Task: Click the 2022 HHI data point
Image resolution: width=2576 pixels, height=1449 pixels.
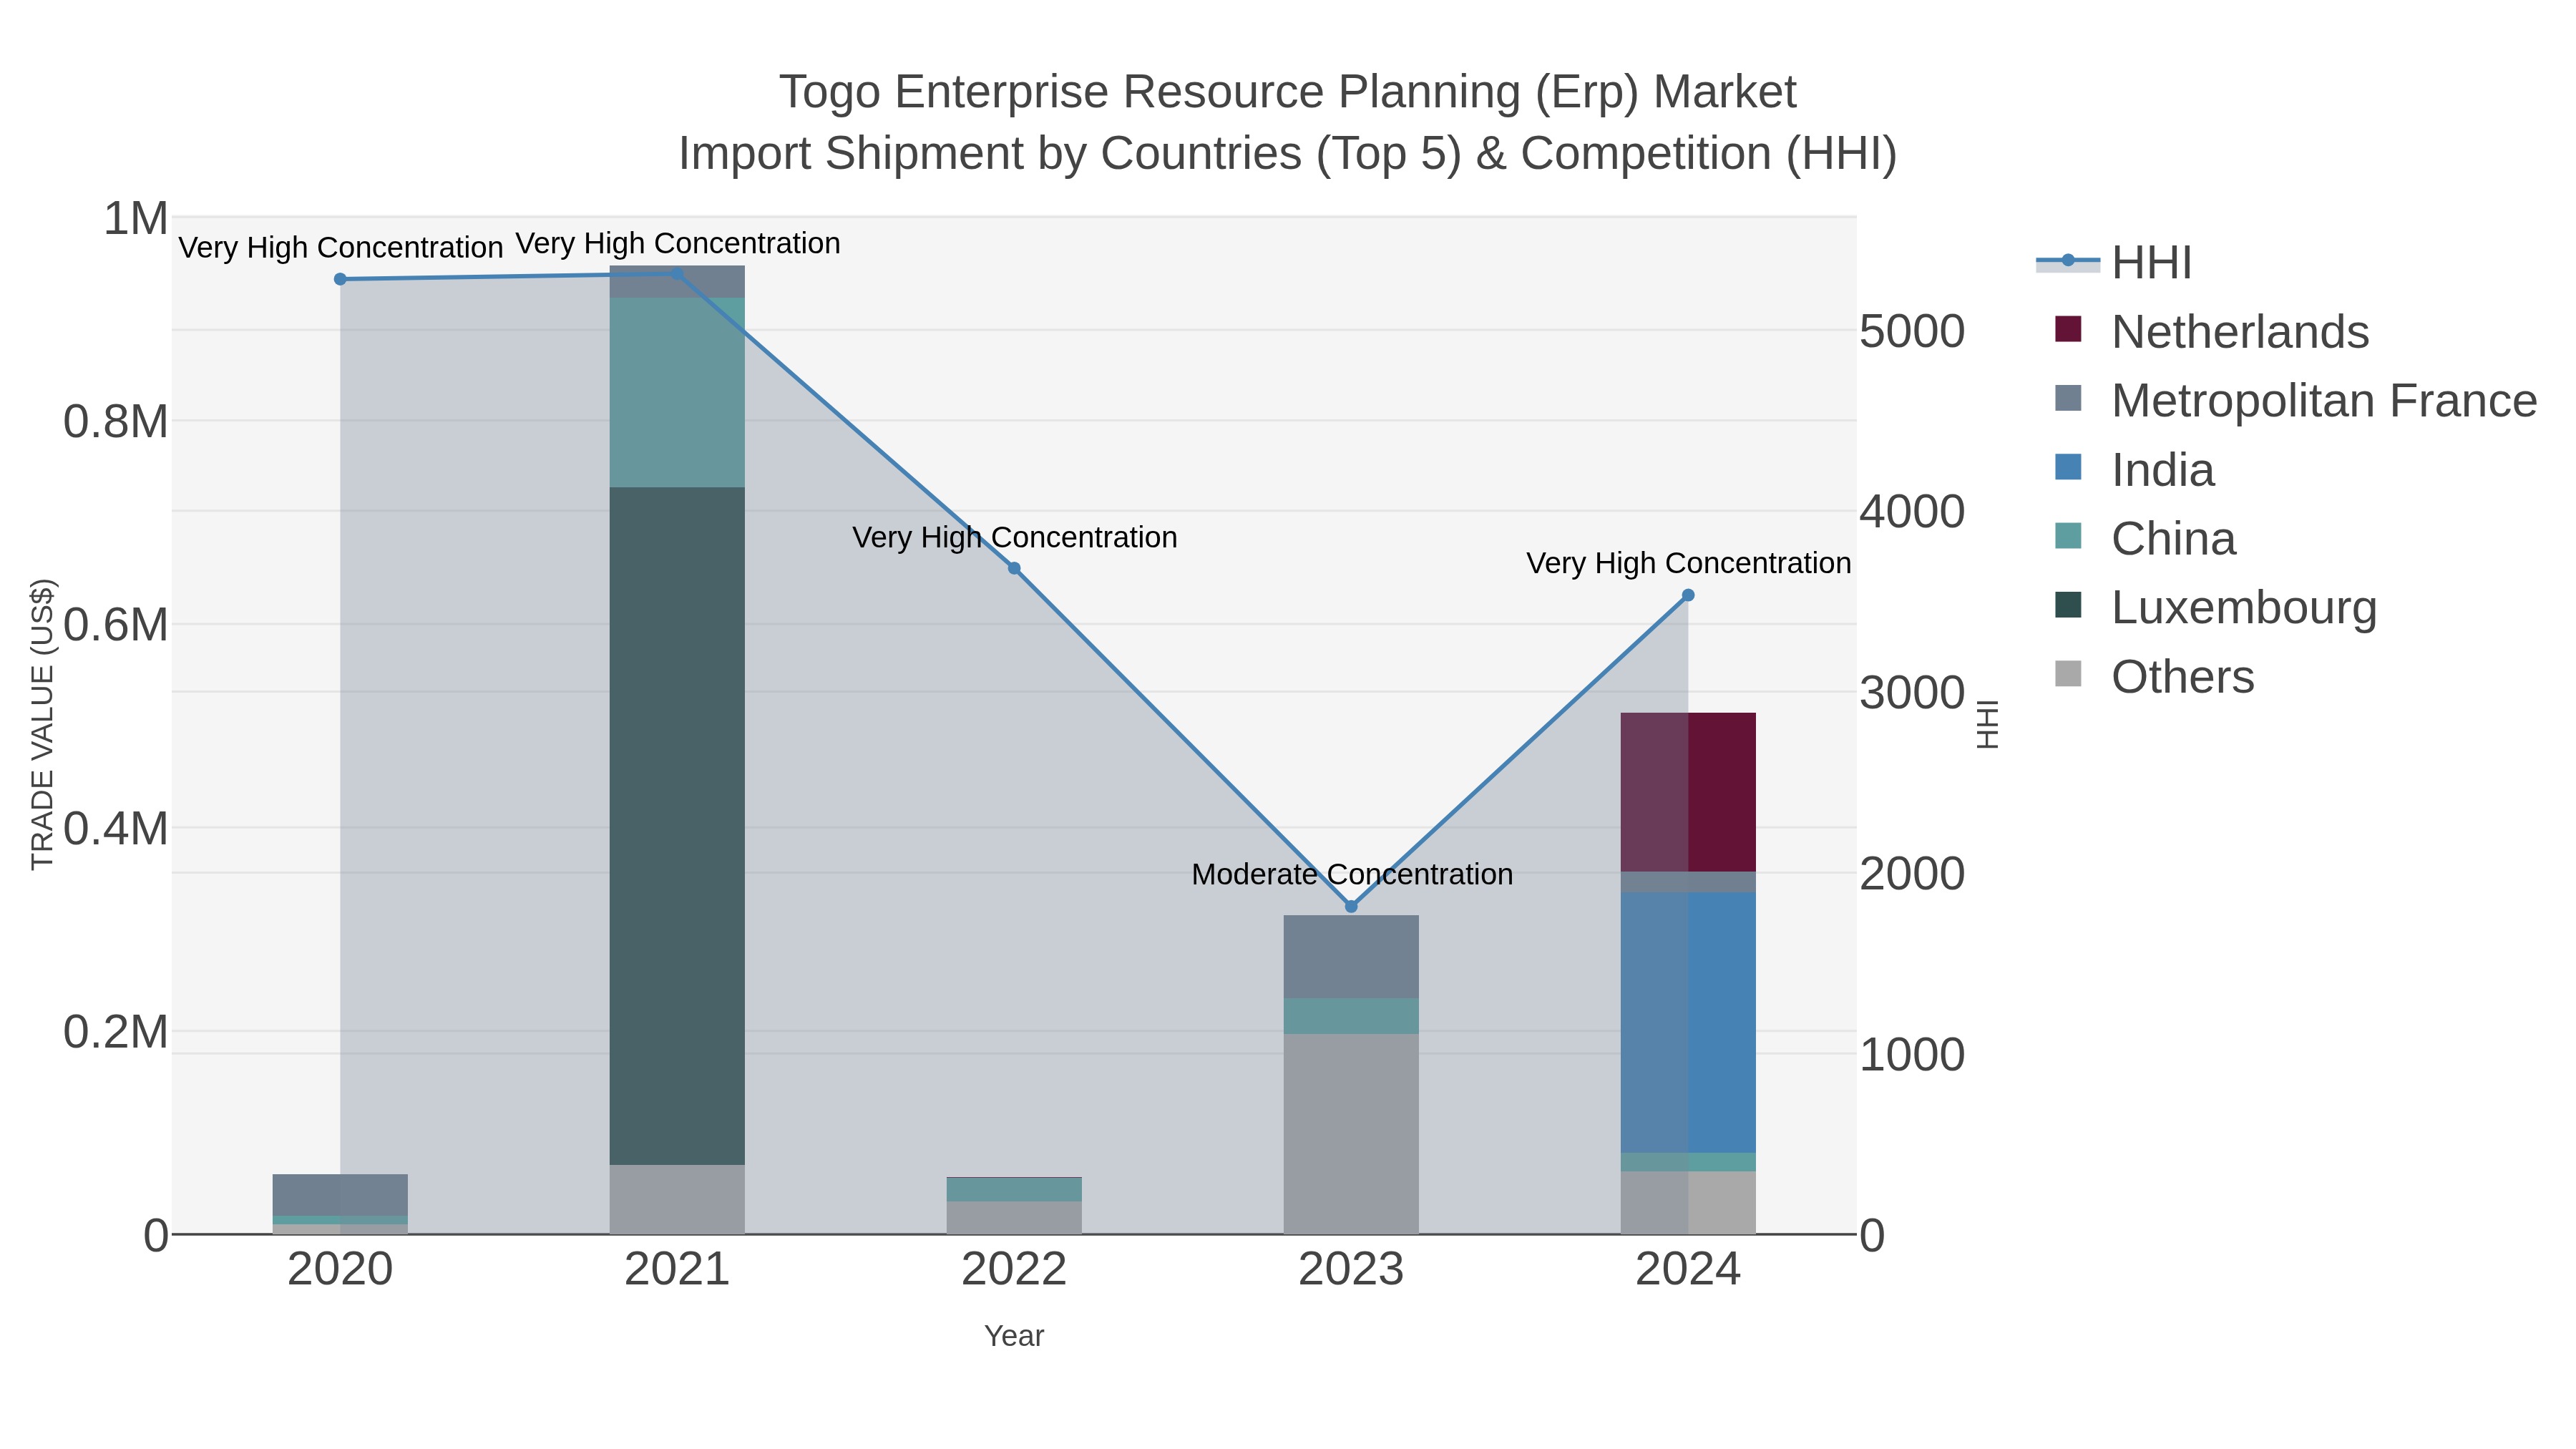Action: tap(1014, 568)
